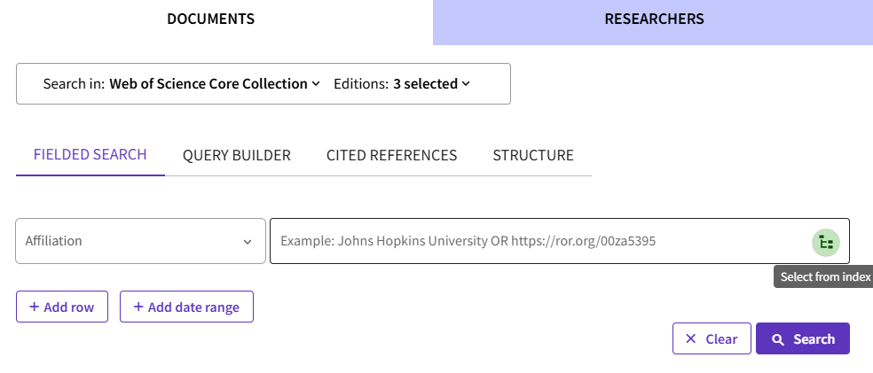The width and height of the screenshot is (873, 373).
Task: Open the Query Builder tab
Action: (x=236, y=155)
